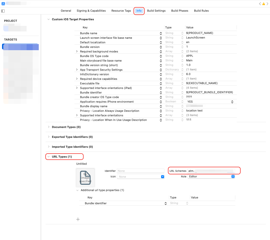This screenshot has width=270, height=240.
Task: Select Privacy - Location When In Use key
Action: pyautogui.click(x=113, y=120)
